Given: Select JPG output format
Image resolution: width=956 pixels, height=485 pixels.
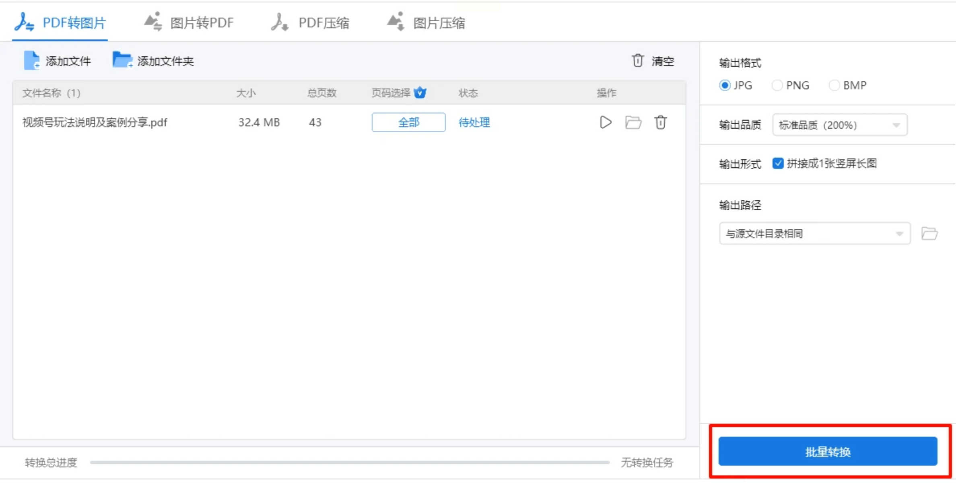Looking at the screenshot, I should pos(725,85).
